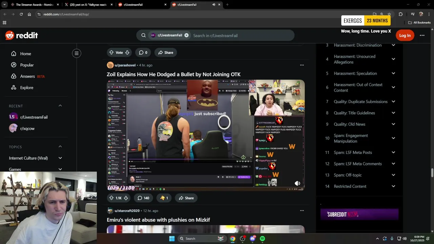Open options menu for Emiru post
Image resolution: width=434 pixels, height=244 pixels.
(x=302, y=210)
